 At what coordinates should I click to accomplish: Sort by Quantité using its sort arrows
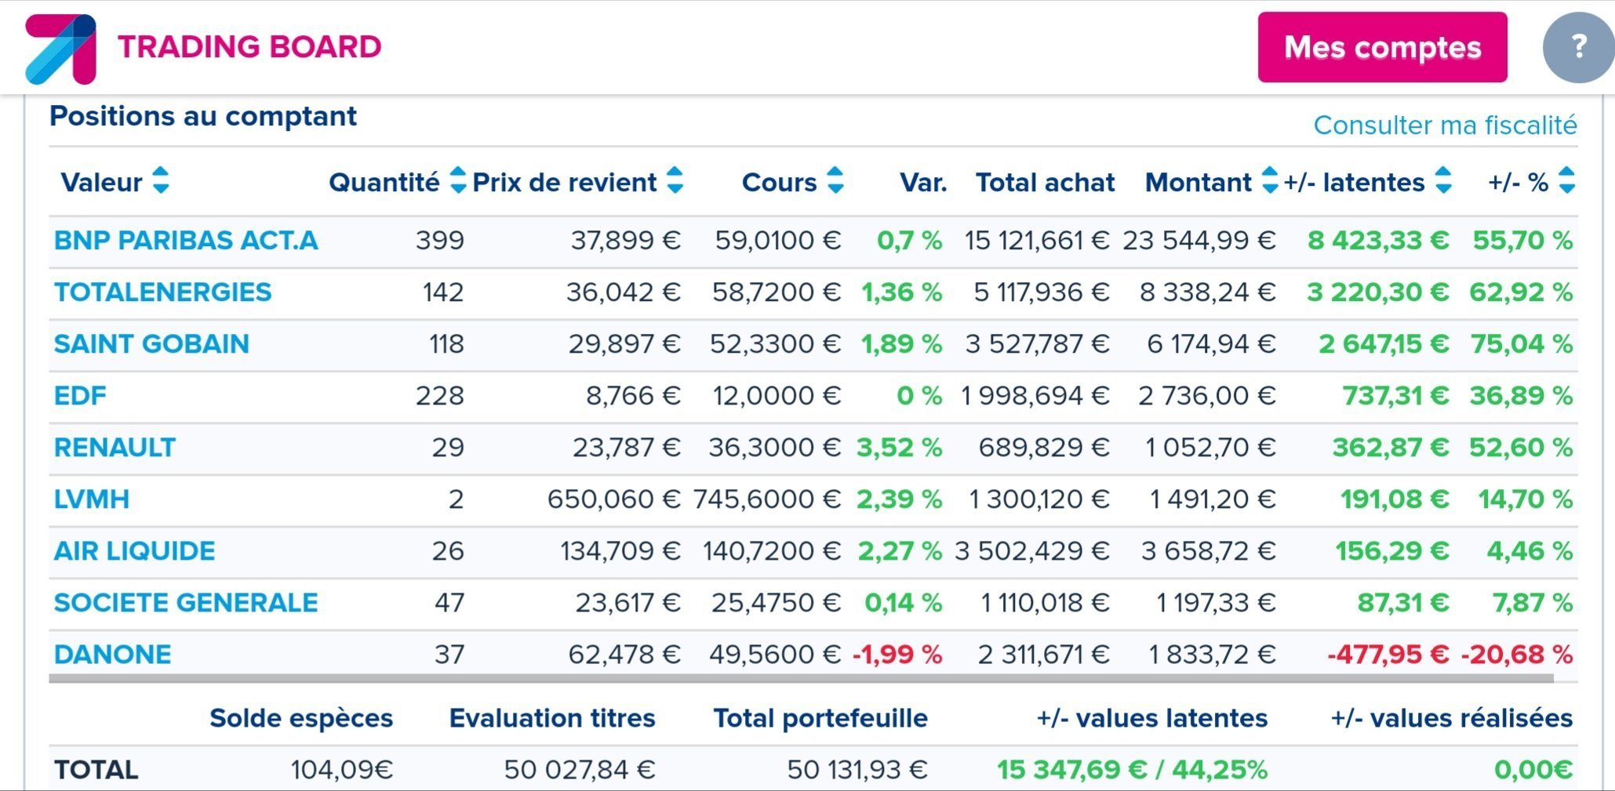pyautogui.click(x=458, y=181)
